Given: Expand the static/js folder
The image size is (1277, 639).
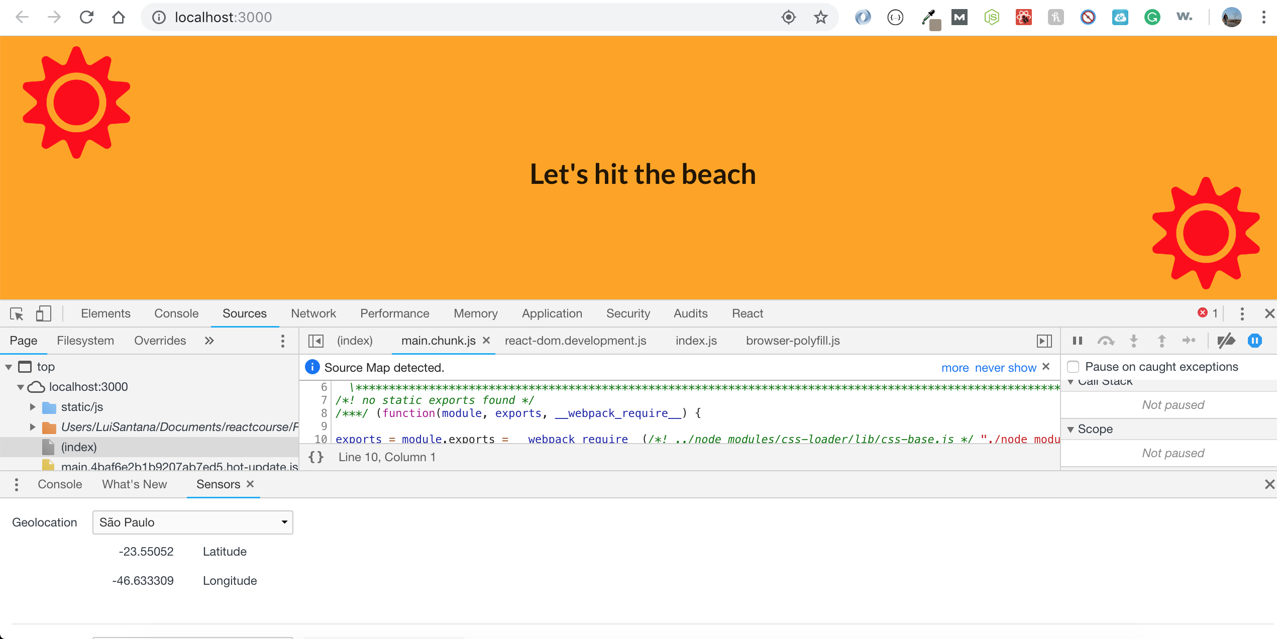Looking at the screenshot, I should pos(33,406).
